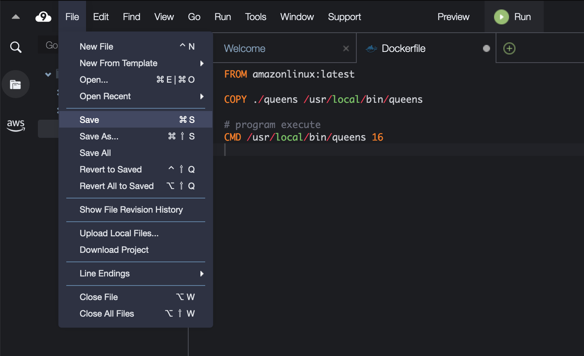Screen dimensions: 584x356
Task: Click the COPY ./queens line
Action: pyautogui.click(x=323, y=99)
